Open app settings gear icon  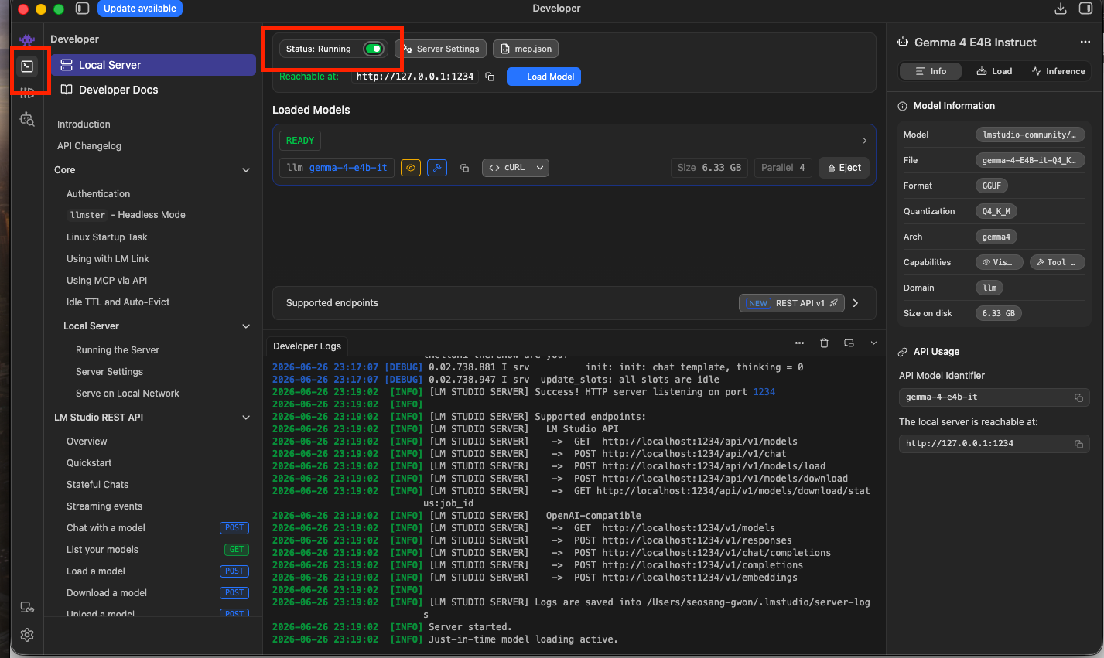pos(27,635)
